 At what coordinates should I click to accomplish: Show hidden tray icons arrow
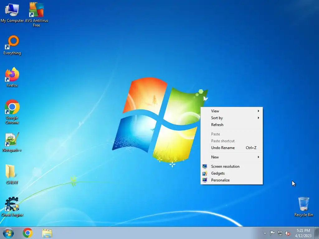pos(265,233)
